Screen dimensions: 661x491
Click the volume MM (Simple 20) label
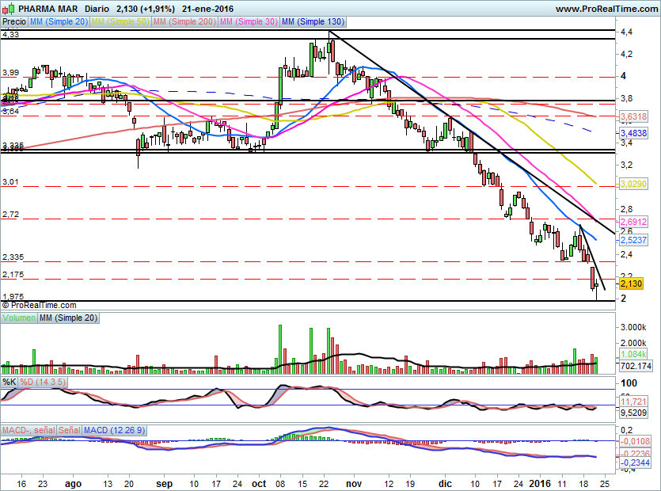click(x=68, y=318)
